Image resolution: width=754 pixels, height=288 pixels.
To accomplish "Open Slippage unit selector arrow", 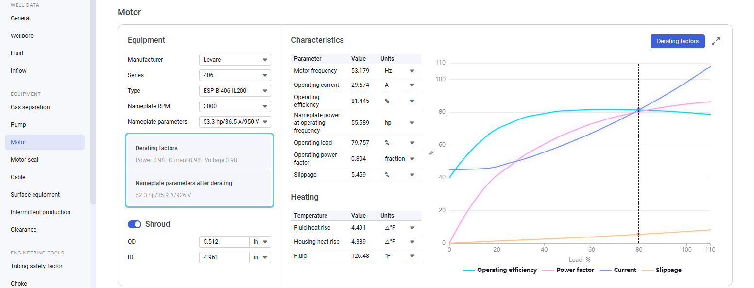I will 412,175.
